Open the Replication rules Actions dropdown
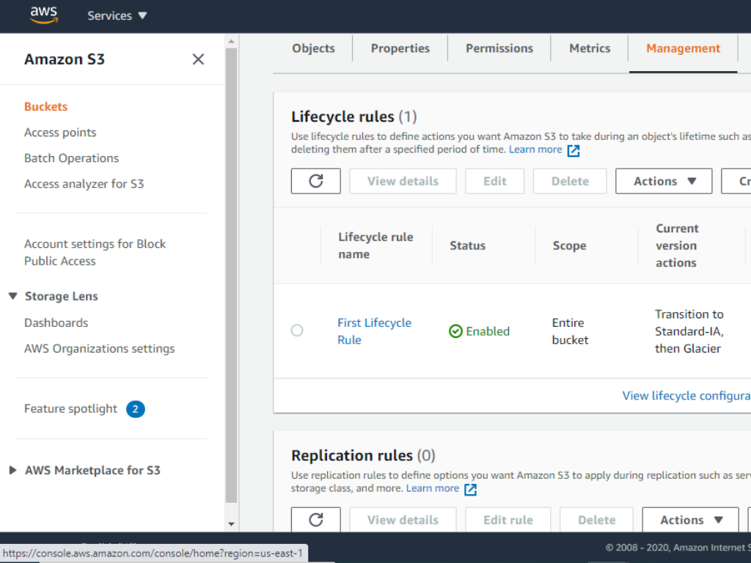Image resolution: width=751 pixels, height=563 pixels. tap(690, 520)
